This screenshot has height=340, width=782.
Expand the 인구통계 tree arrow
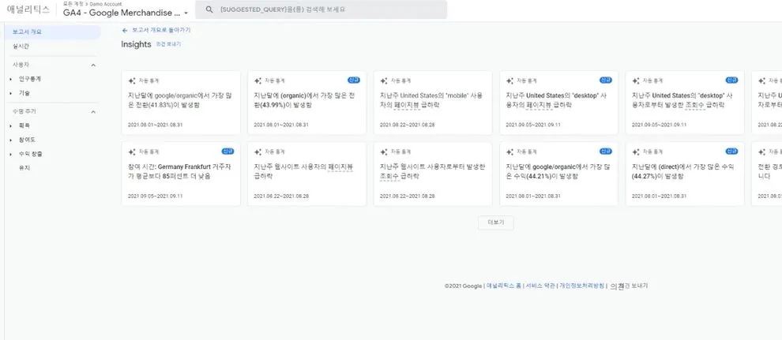point(11,79)
